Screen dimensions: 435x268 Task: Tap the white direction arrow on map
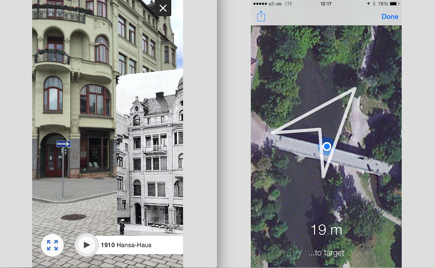tap(337, 115)
